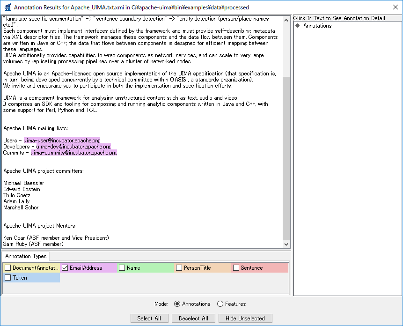The width and height of the screenshot is (403, 326).
Task: Click the name Adam Lally in text
Action: pos(16,201)
